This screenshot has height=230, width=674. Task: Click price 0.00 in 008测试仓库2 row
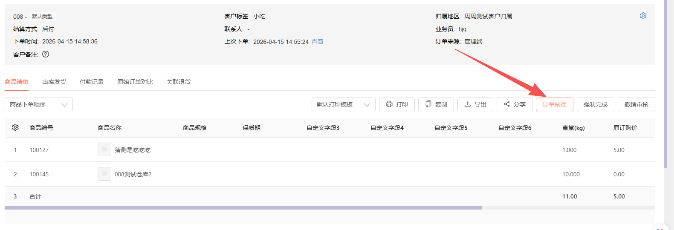click(x=619, y=174)
